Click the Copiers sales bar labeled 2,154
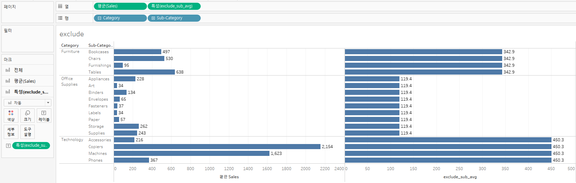The height and width of the screenshot is (183, 576). tap(217, 147)
